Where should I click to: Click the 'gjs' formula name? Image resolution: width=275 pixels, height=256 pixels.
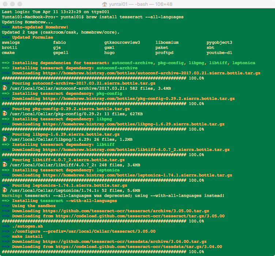57,47
